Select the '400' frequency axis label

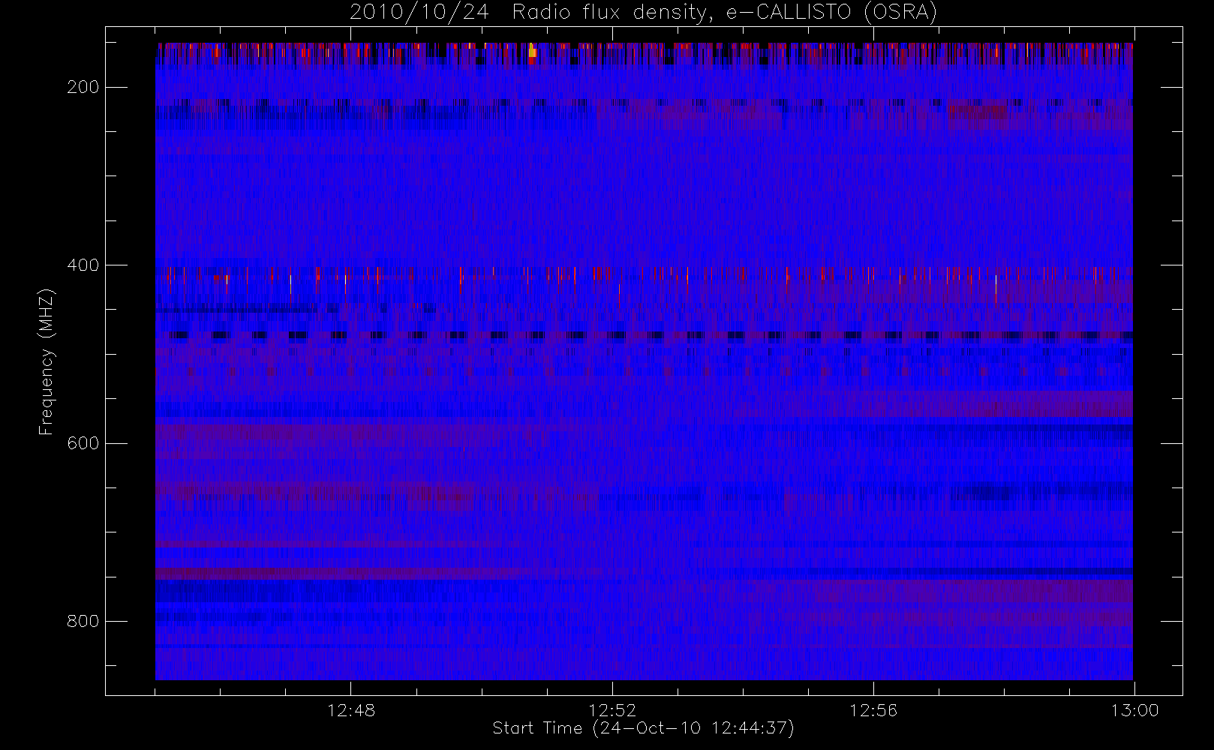(83, 265)
